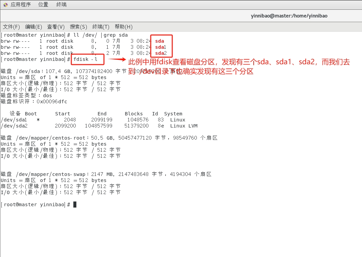Click the Start column header
Screen dimensions: 362x257
tap(63, 114)
